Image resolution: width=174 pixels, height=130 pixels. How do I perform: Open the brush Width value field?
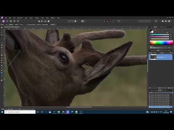pos(21,25)
